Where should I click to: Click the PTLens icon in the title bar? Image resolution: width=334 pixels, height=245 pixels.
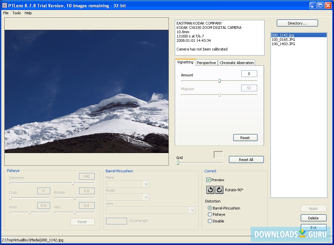point(4,5)
